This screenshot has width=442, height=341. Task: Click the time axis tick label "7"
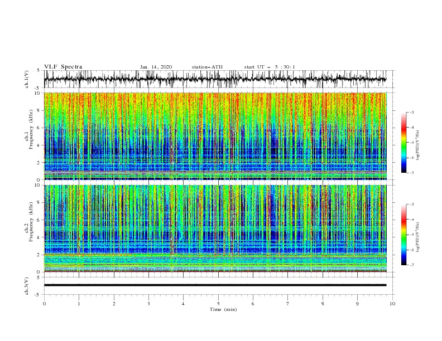pyautogui.click(x=288, y=304)
